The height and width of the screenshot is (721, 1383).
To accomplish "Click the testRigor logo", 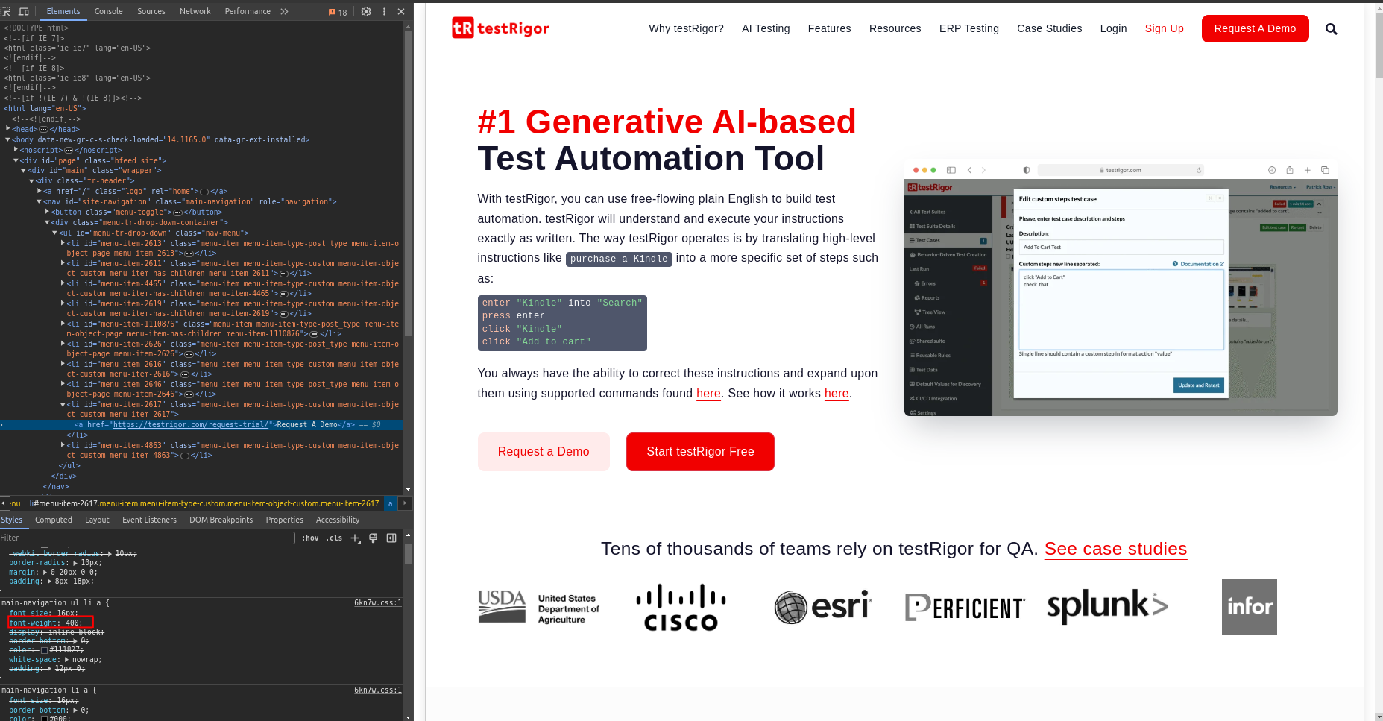I will click(500, 28).
